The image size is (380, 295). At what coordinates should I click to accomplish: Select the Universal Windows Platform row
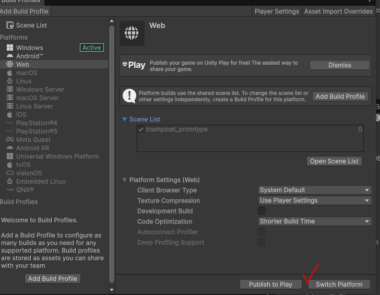(54, 156)
